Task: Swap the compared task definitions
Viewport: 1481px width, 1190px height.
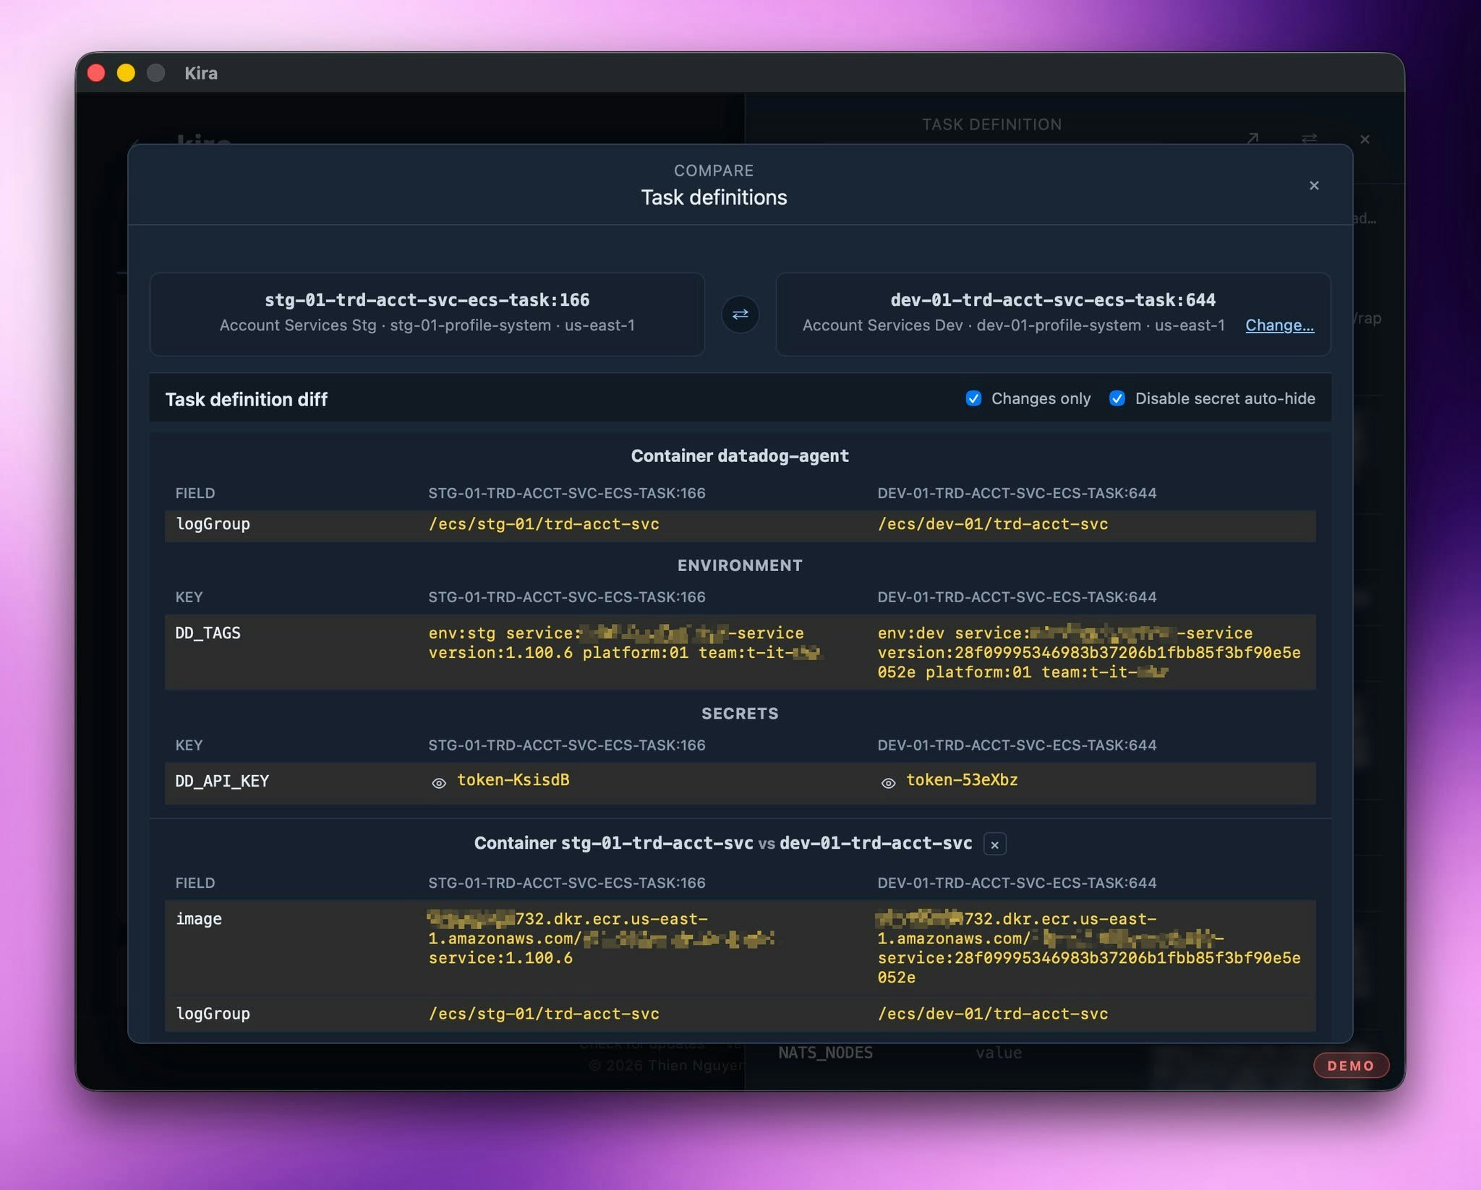Action: [x=740, y=314]
